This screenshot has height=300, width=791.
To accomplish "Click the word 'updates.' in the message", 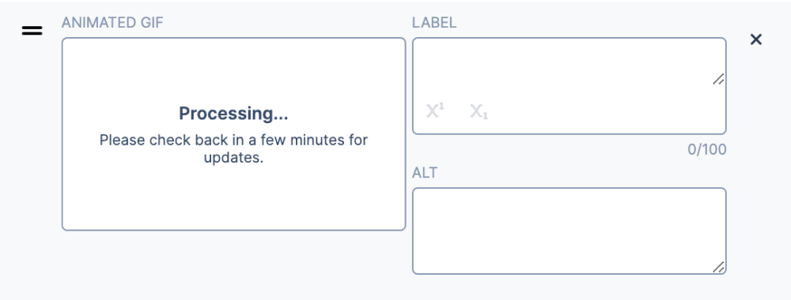I will click(233, 158).
